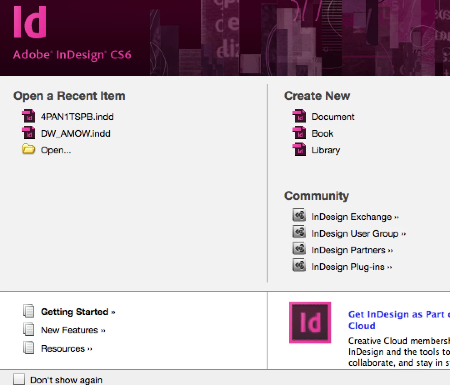Click the InDesign Exchange community icon

299,215
